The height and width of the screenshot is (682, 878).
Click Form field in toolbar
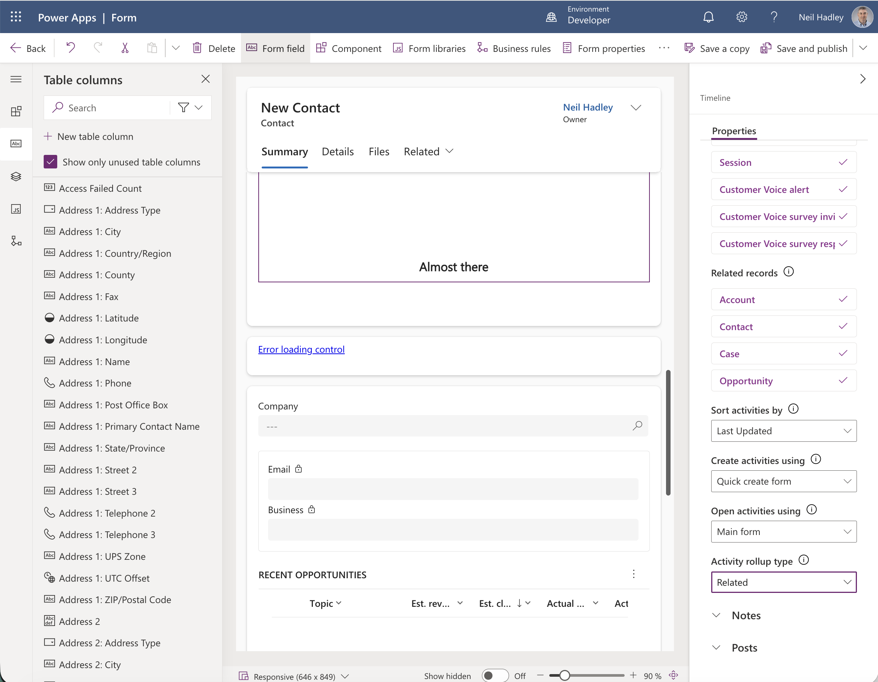click(x=275, y=48)
